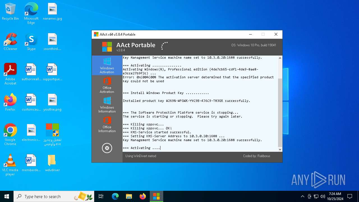Click the installed product key line in log

(187, 101)
